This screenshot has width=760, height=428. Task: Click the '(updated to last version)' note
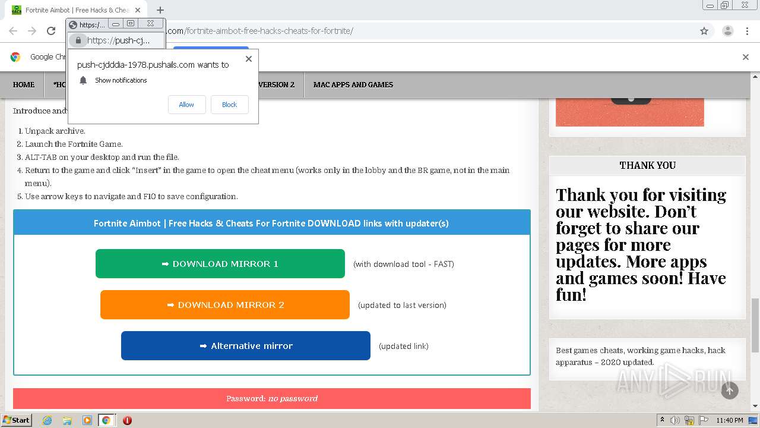[402, 305]
